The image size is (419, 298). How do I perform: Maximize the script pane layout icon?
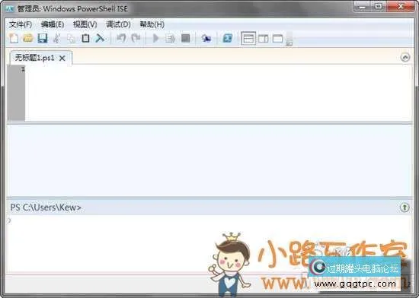(277, 39)
